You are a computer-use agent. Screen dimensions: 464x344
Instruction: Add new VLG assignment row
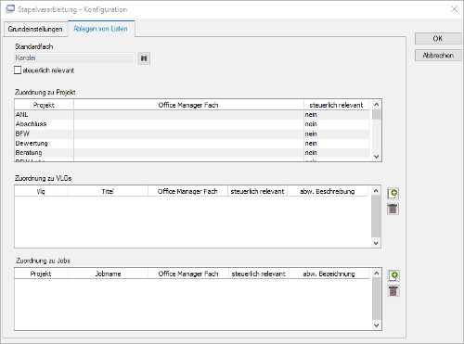393,194
